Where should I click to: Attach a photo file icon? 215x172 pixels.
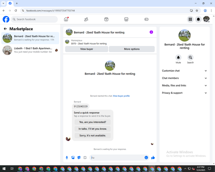tap(73, 158)
